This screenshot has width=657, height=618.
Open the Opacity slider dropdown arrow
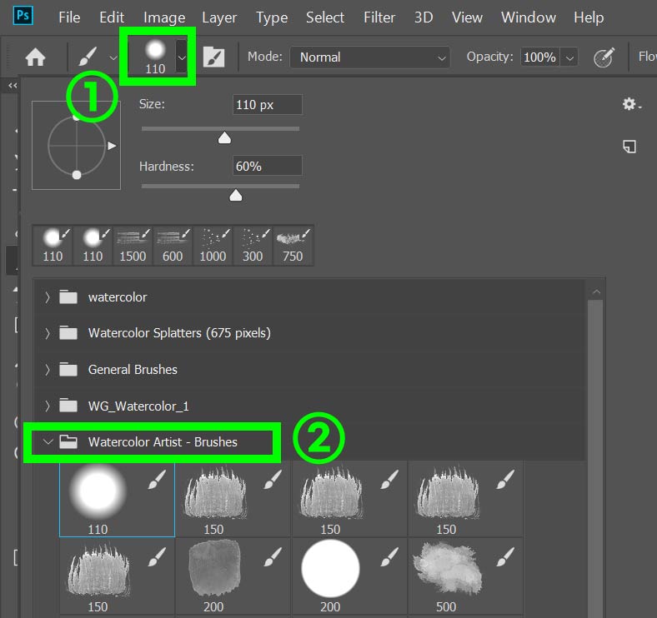point(569,57)
